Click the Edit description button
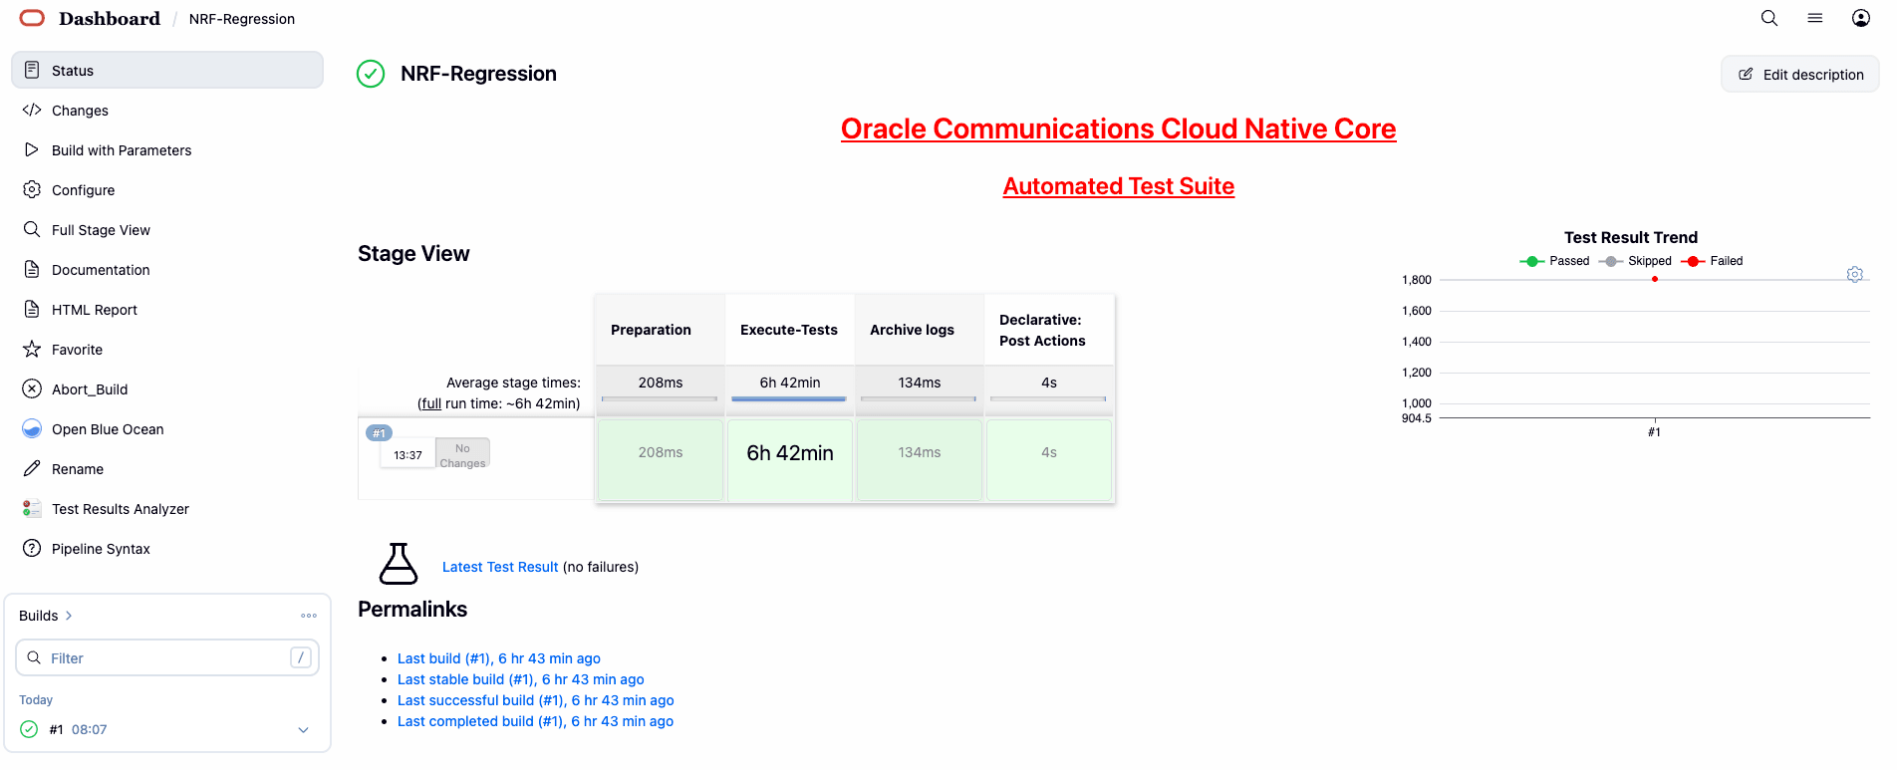1897x770 pixels. [x=1800, y=74]
